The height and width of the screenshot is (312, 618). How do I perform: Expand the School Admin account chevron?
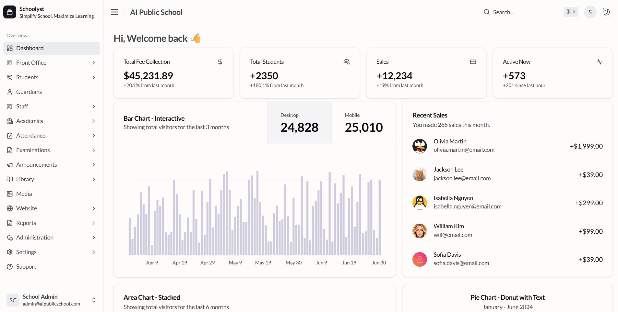(93, 300)
